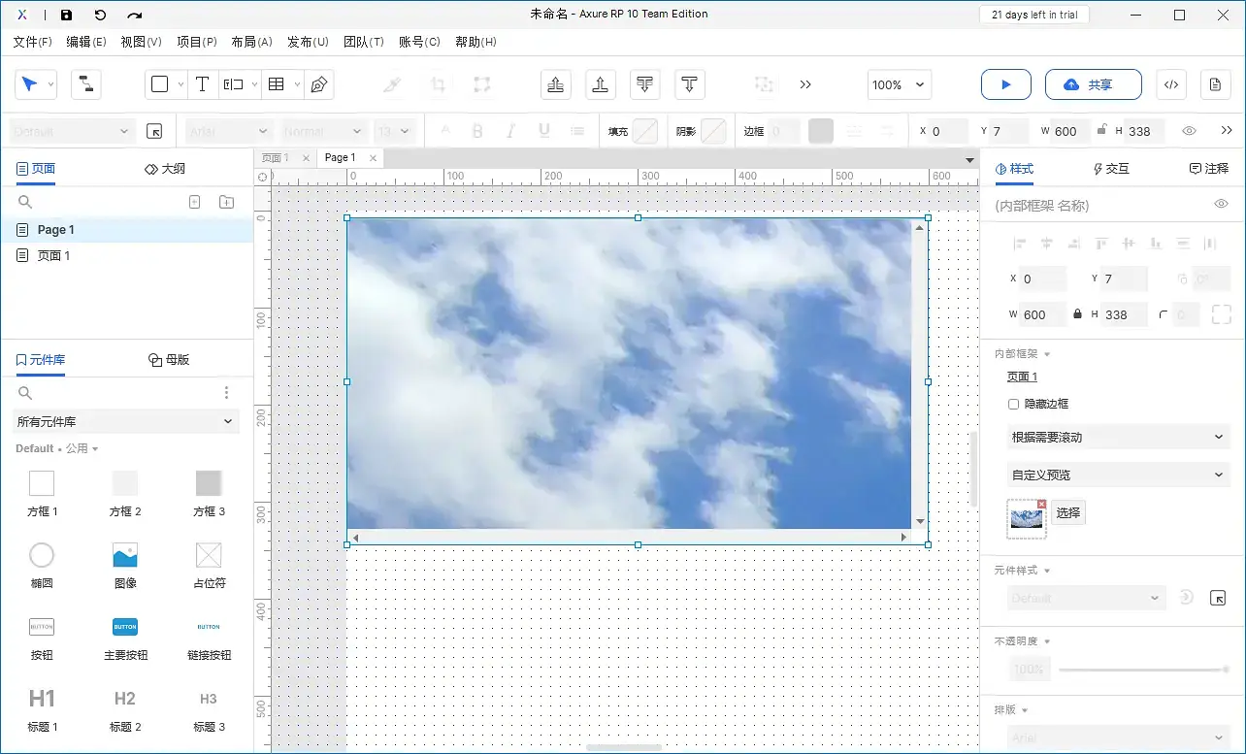Open the Table tool
Screen dimensions: 1246x754
pos(276,84)
